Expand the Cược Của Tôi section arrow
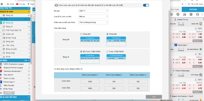204x101 pixels. pos(29,8)
